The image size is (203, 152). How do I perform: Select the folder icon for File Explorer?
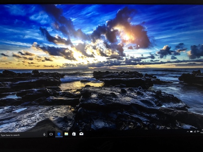click(x=66, y=134)
